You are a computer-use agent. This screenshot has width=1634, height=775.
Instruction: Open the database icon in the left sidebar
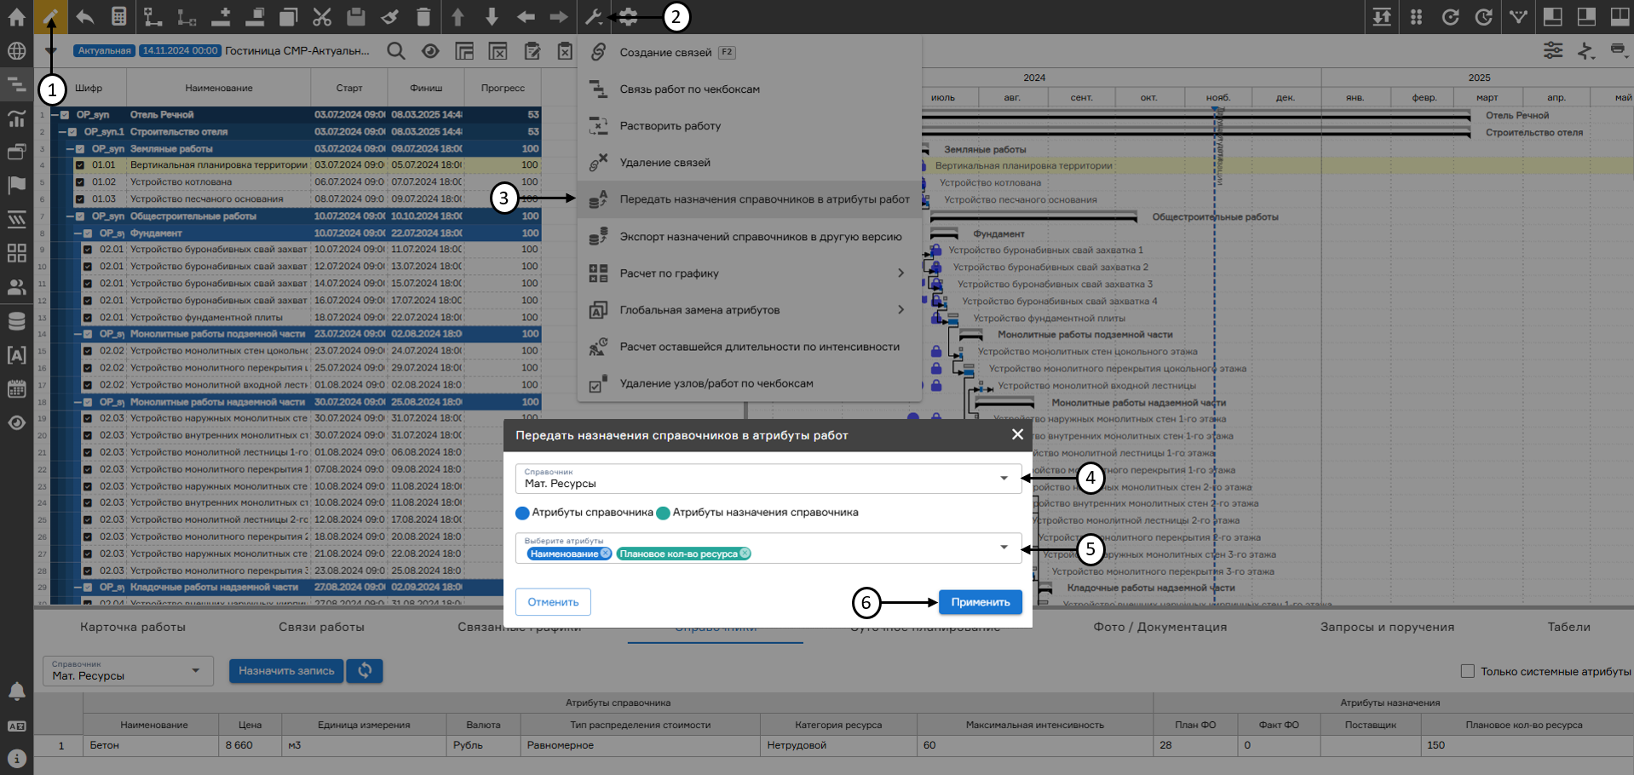click(16, 321)
